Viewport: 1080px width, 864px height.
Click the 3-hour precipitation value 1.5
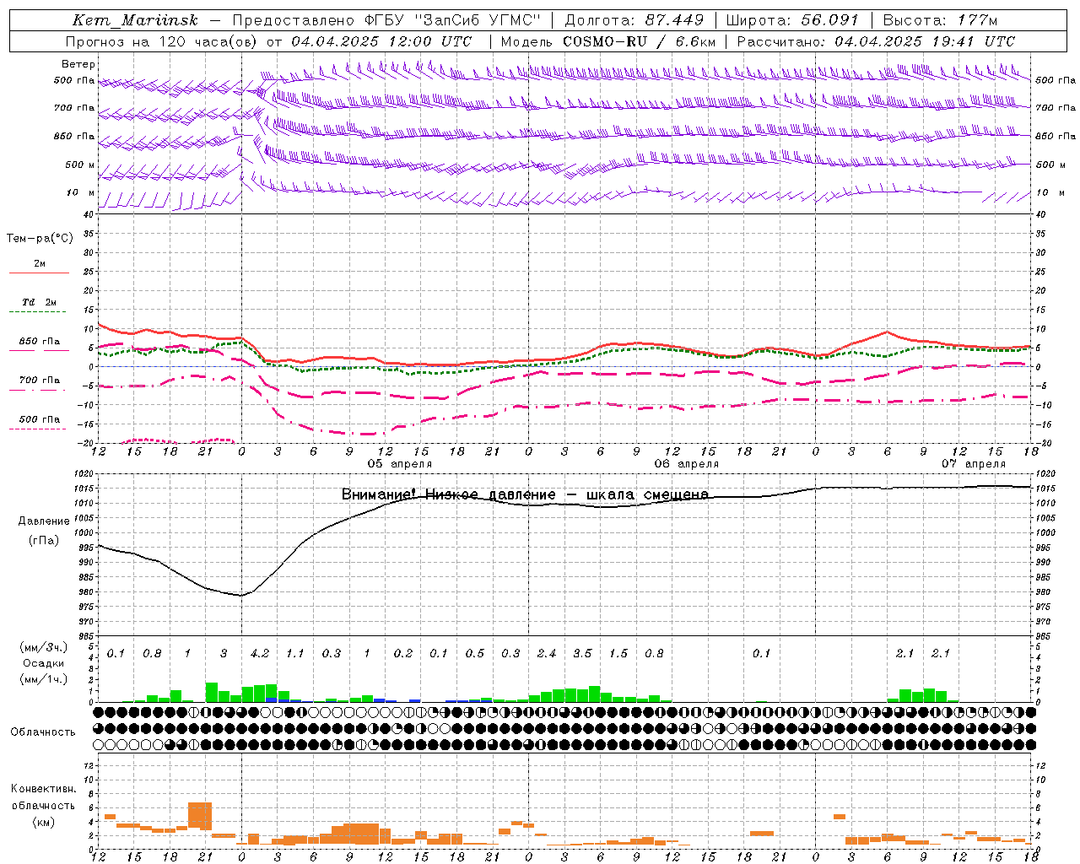618,653
